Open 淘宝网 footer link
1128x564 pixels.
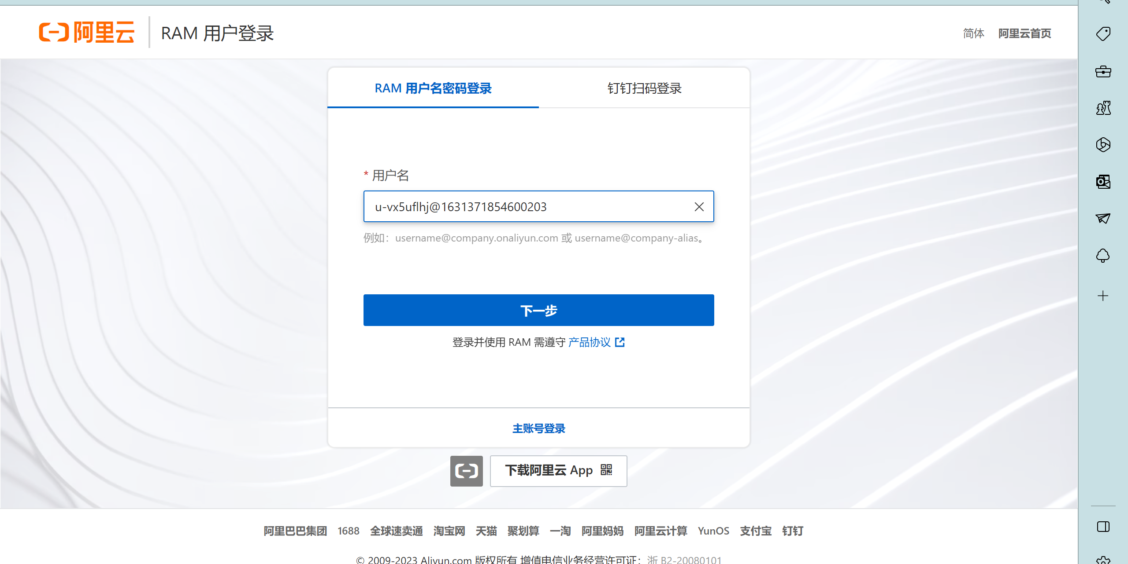click(x=449, y=531)
